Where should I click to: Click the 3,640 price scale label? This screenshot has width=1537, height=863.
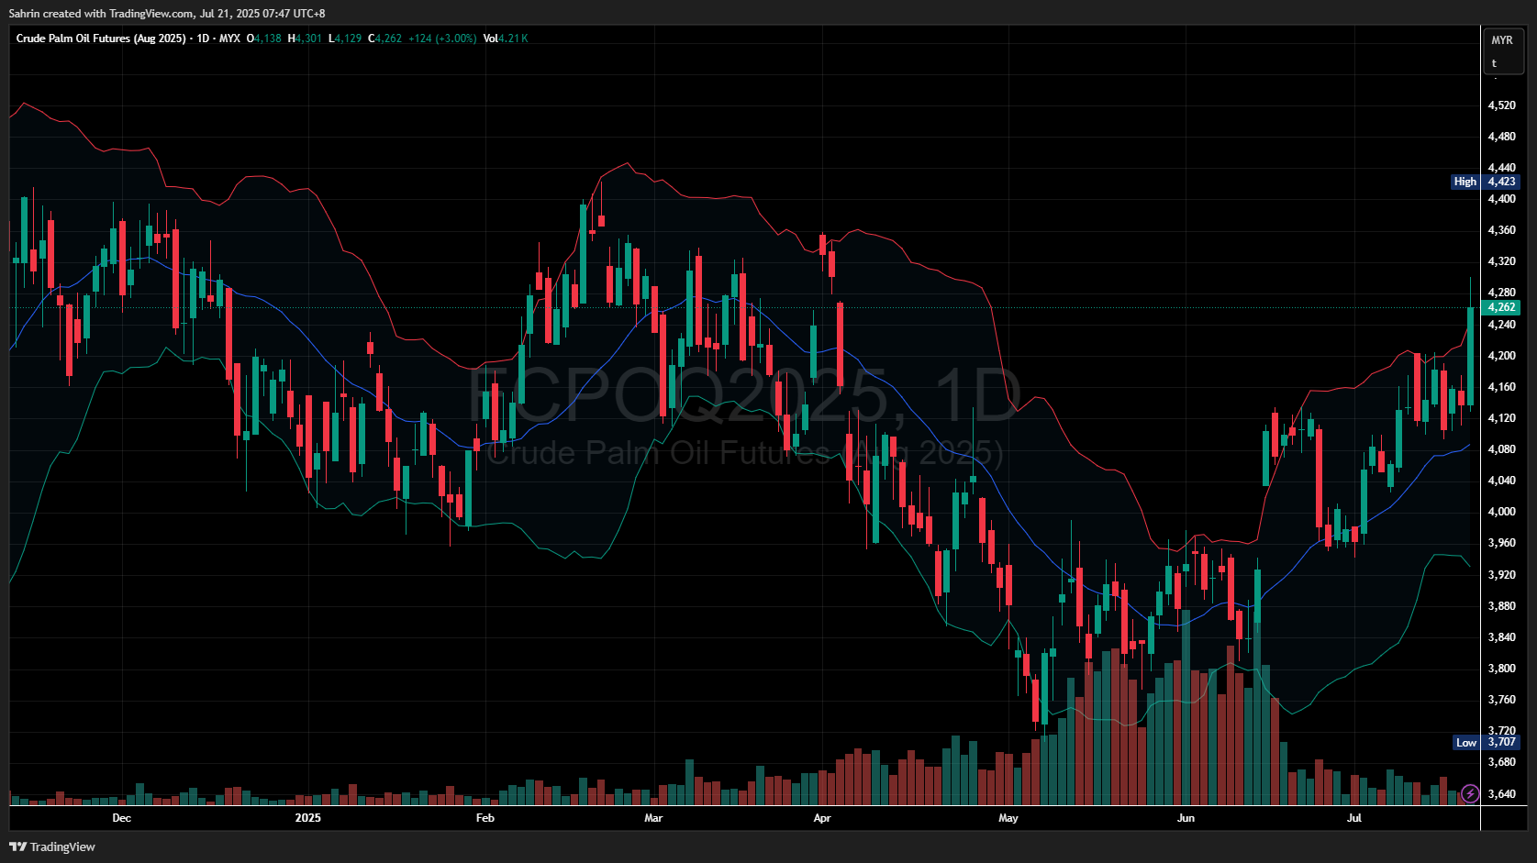click(1502, 794)
